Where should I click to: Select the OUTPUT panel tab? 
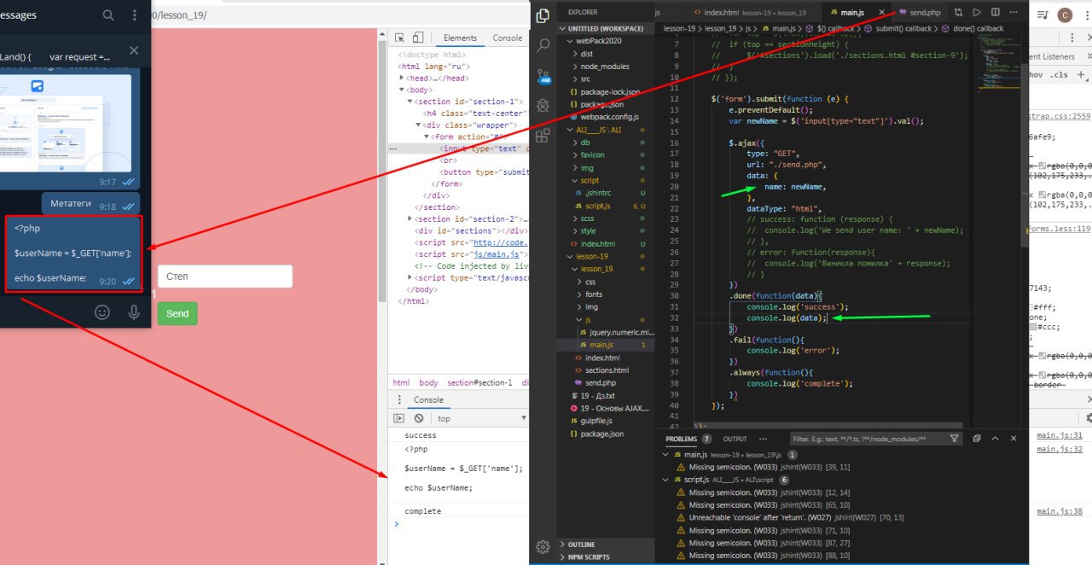pos(735,439)
